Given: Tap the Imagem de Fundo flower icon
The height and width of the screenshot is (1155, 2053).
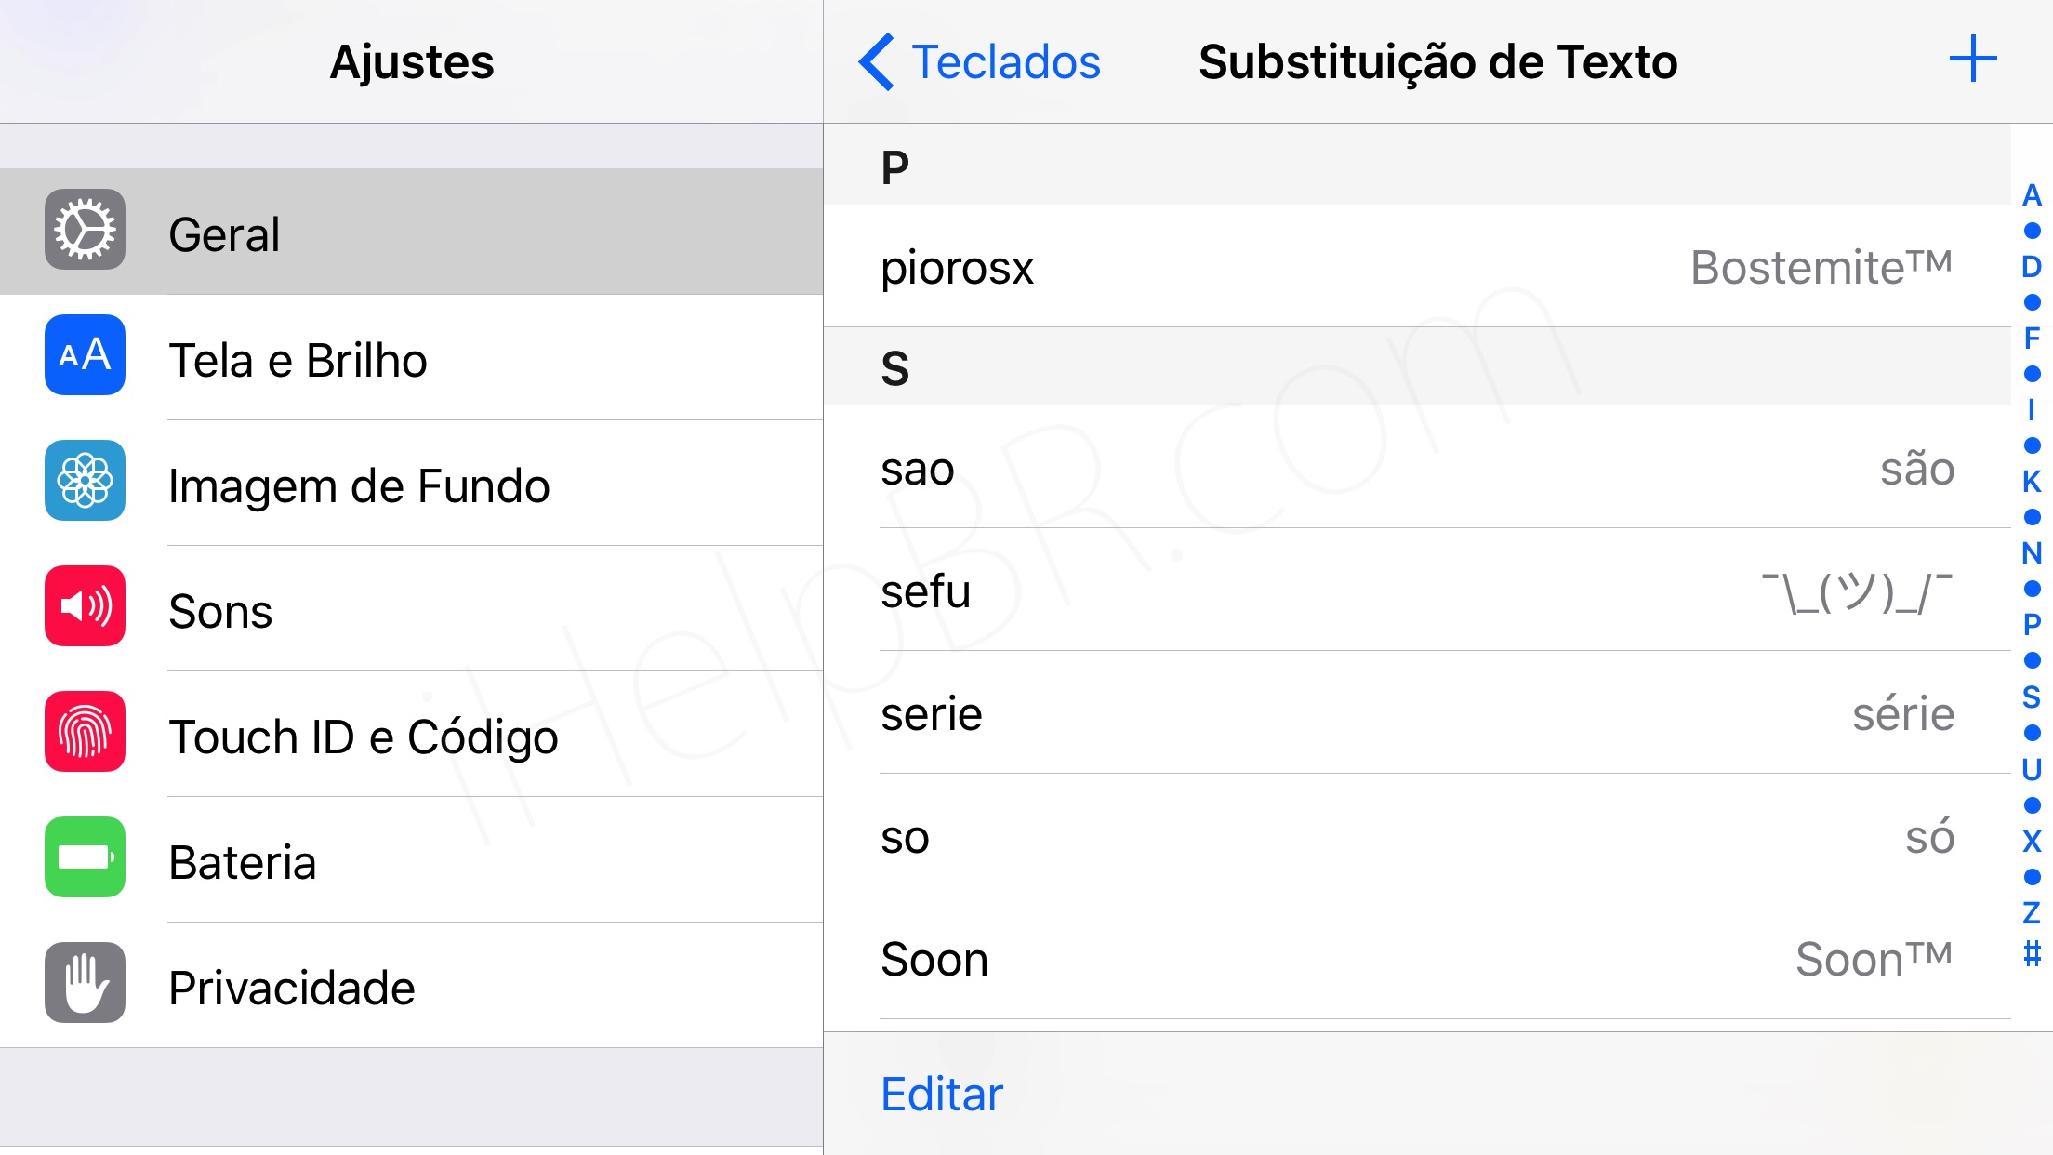Looking at the screenshot, I should (85, 481).
